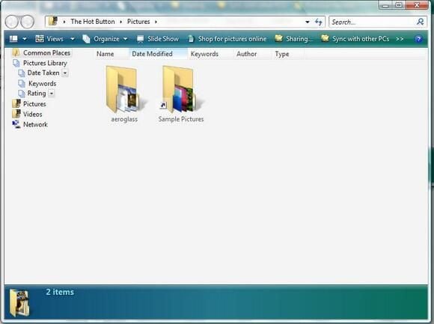Image resolution: width=434 pixels, height=324 pixels.
Task: Click the layout pane icon on the toolbar
Action: tap(13, 39)
